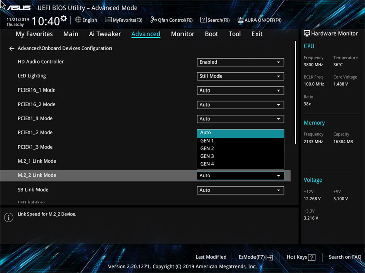Click CPU heading in Hardware Monitor
365x273 pixels.
click(309, 46)
